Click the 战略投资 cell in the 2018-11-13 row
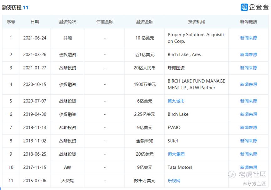Image resolution: width=271 pixels, height=190 pixels. pos(68,127)
